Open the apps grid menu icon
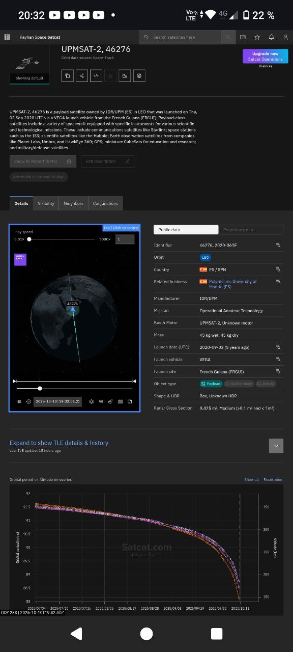Viewport: 293px width, 652px height. 7,37
